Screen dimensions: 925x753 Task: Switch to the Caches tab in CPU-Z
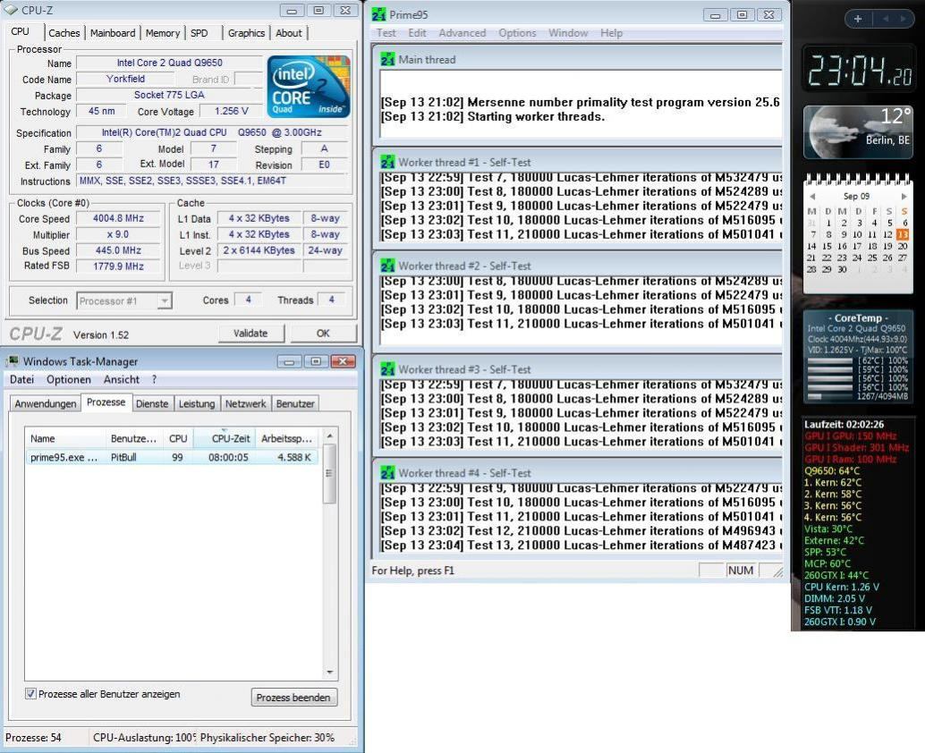64,34
